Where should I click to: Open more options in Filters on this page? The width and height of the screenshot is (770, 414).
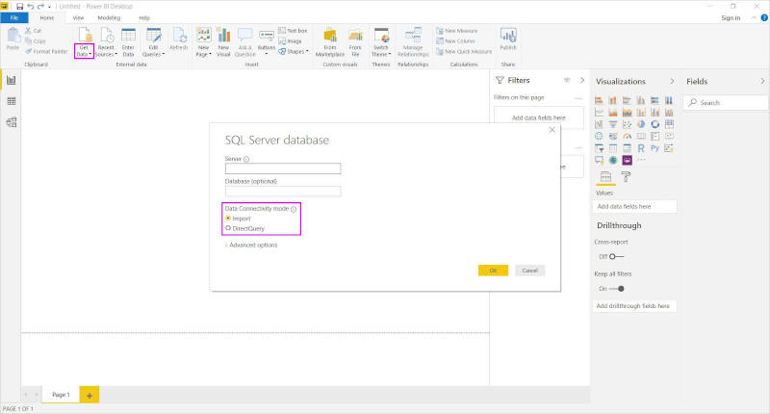[578, 98]
